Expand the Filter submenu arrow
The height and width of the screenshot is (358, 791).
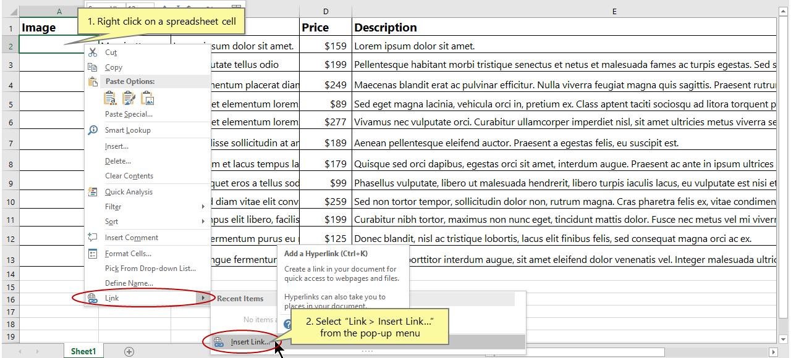(x=203, y=206)
